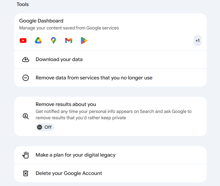Click the Google Play icon

coord(84,40)
